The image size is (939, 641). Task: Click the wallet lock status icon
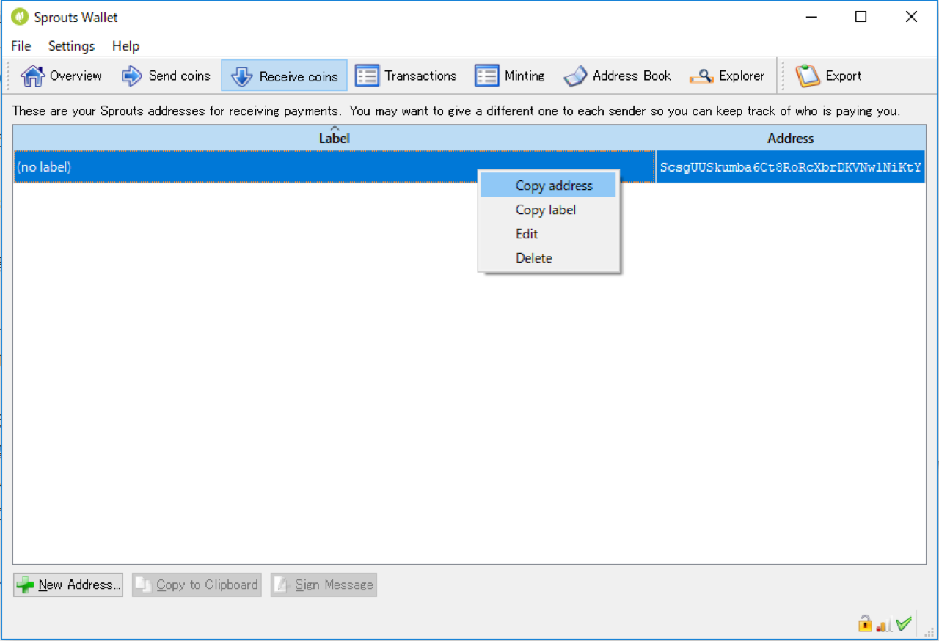[866, 623]
